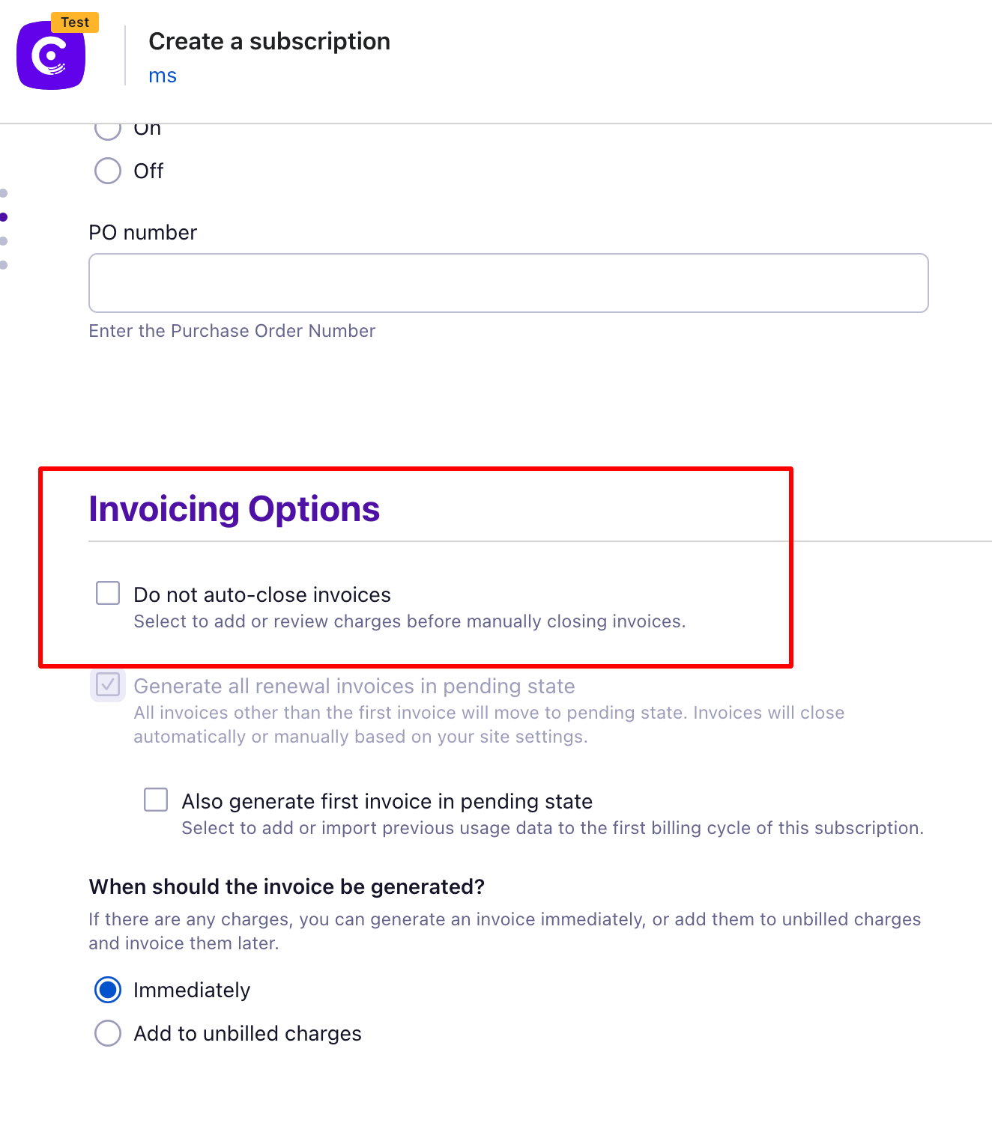Select the Off radio button
Image resolution: width=992 pixels, height=1123 pixels.
(108, 171)
